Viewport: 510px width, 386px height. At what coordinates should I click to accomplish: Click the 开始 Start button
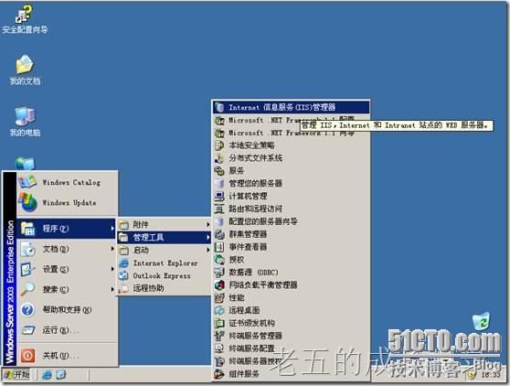(x=17, y=375)
